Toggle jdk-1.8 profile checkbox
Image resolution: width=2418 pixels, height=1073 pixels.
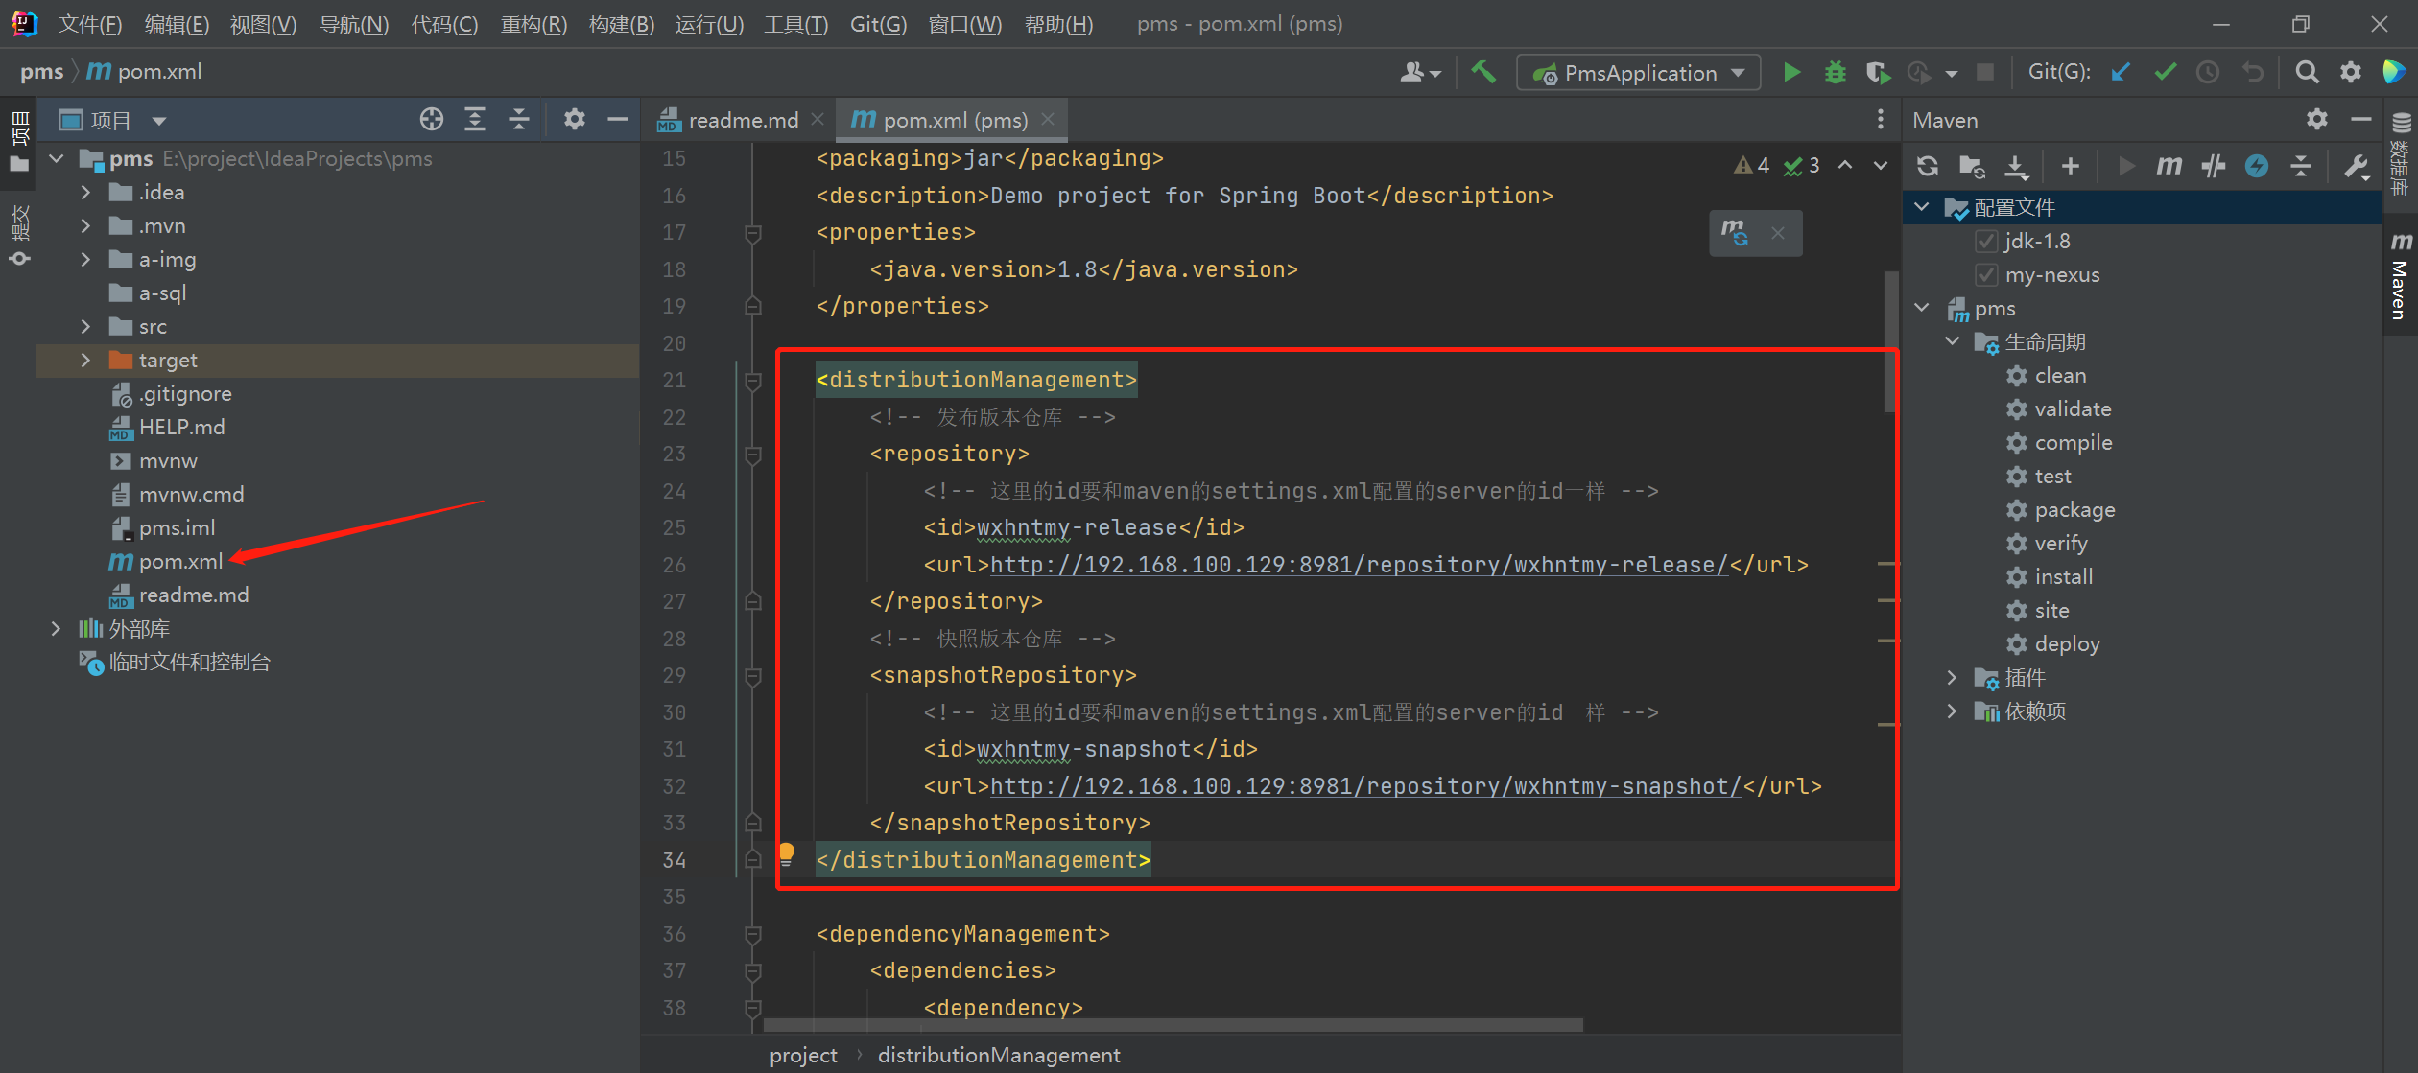[x=1986, y=242]
